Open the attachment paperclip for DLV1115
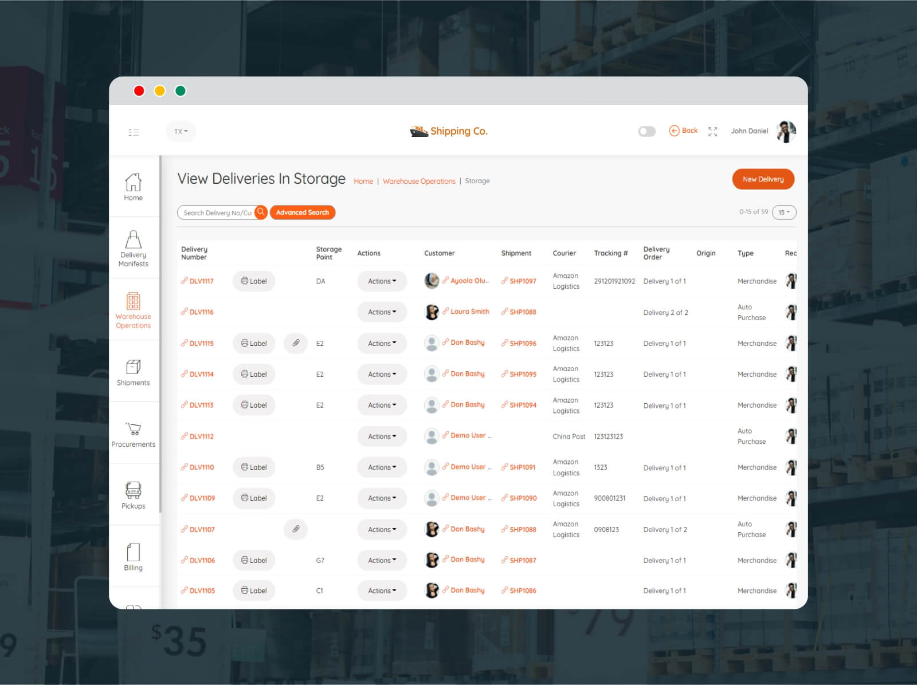917x685 pixels. pyautogui.click(x=296, y=343)
